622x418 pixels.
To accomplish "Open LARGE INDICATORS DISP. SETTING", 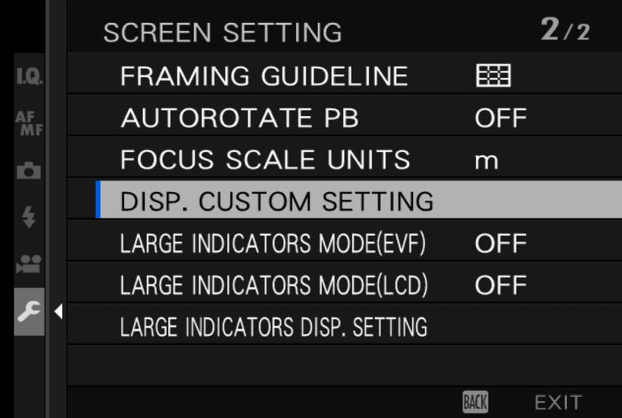I will 345,326.
